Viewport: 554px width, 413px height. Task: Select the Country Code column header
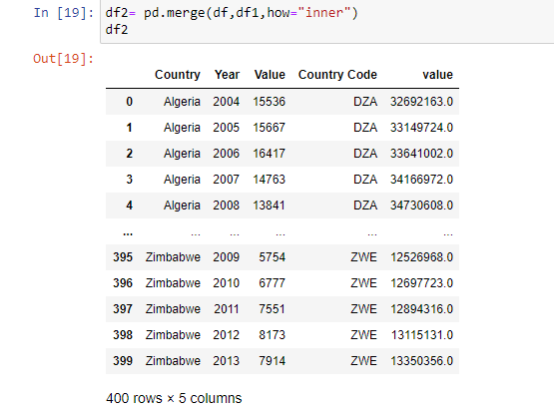pyautogui.click(x=337, y=75)
